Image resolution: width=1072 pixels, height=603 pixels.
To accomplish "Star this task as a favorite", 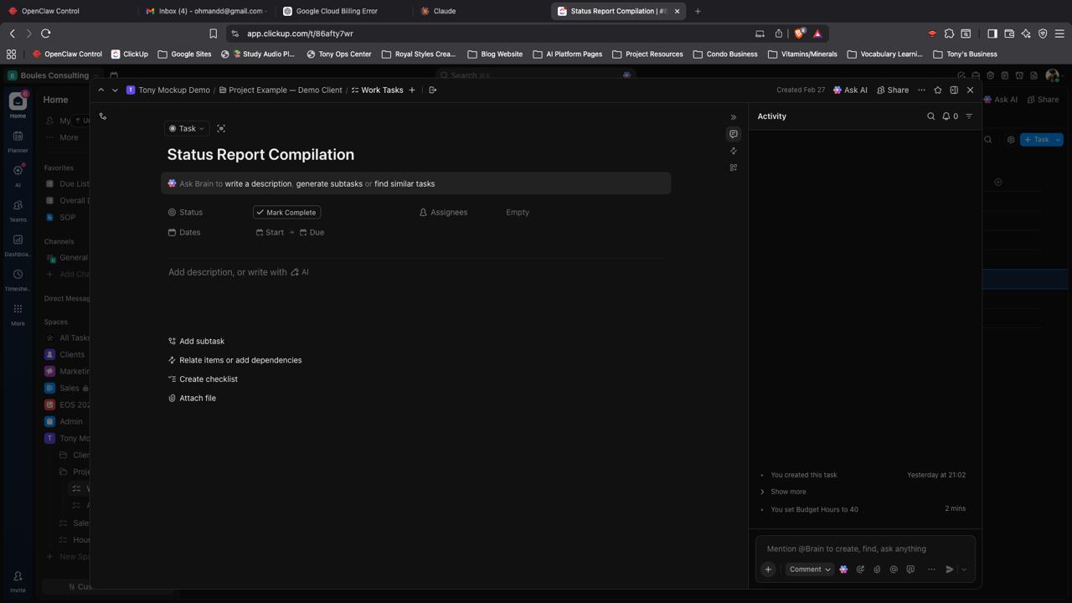I will coord(937,90).
